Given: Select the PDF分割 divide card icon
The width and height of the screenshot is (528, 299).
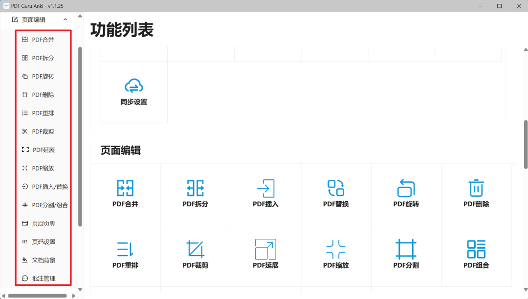Looking at the screenshot, I should tap(406, 249).
